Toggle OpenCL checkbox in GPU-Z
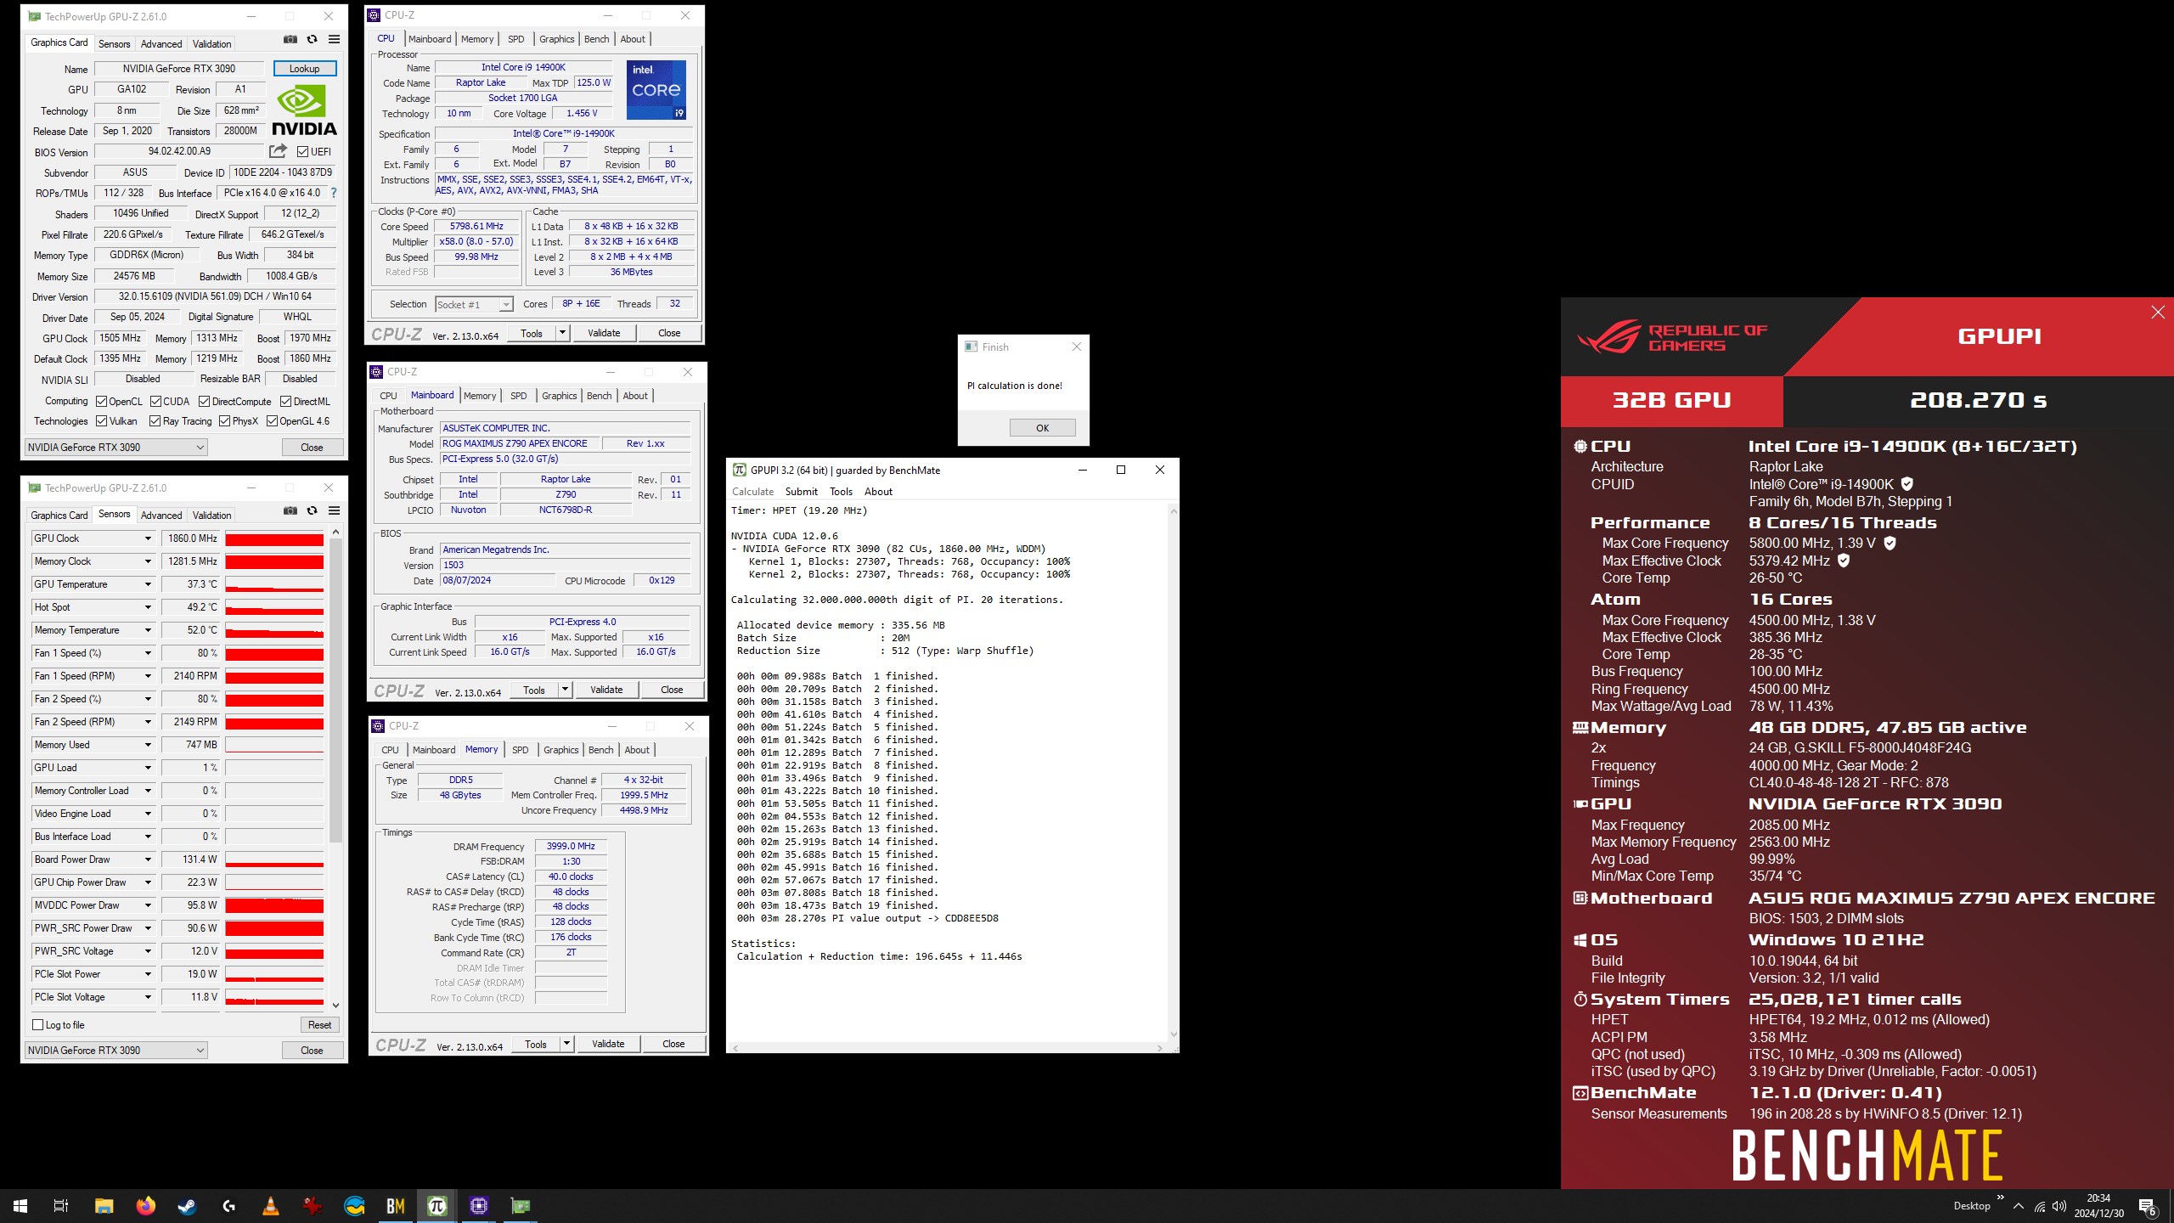This screenshot has width=2174, height=1223. [x=101, y=402]
